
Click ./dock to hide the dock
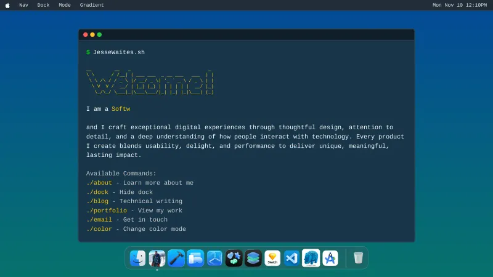pyautogui.click(x=97, y=192)
